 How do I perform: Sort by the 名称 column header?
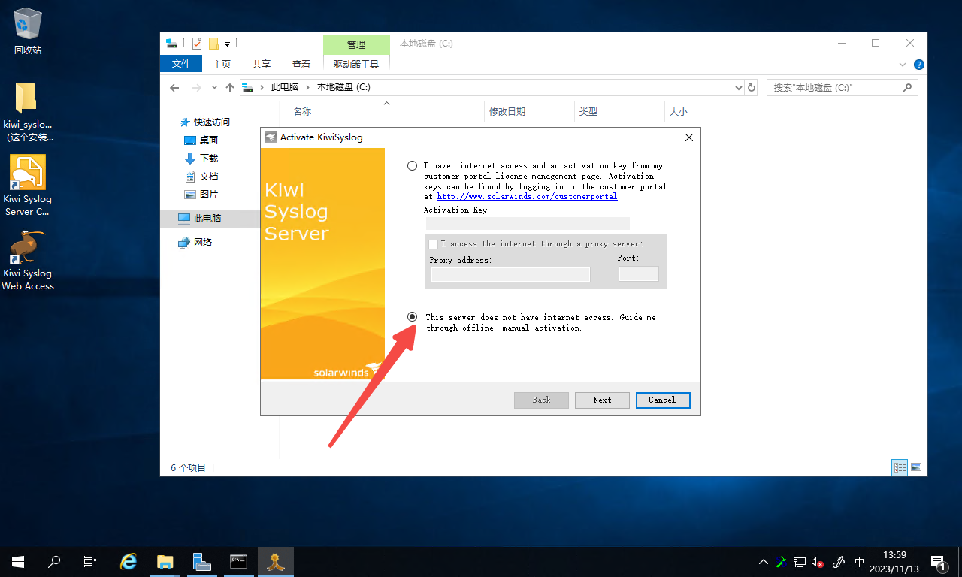[x=302, y=111]
